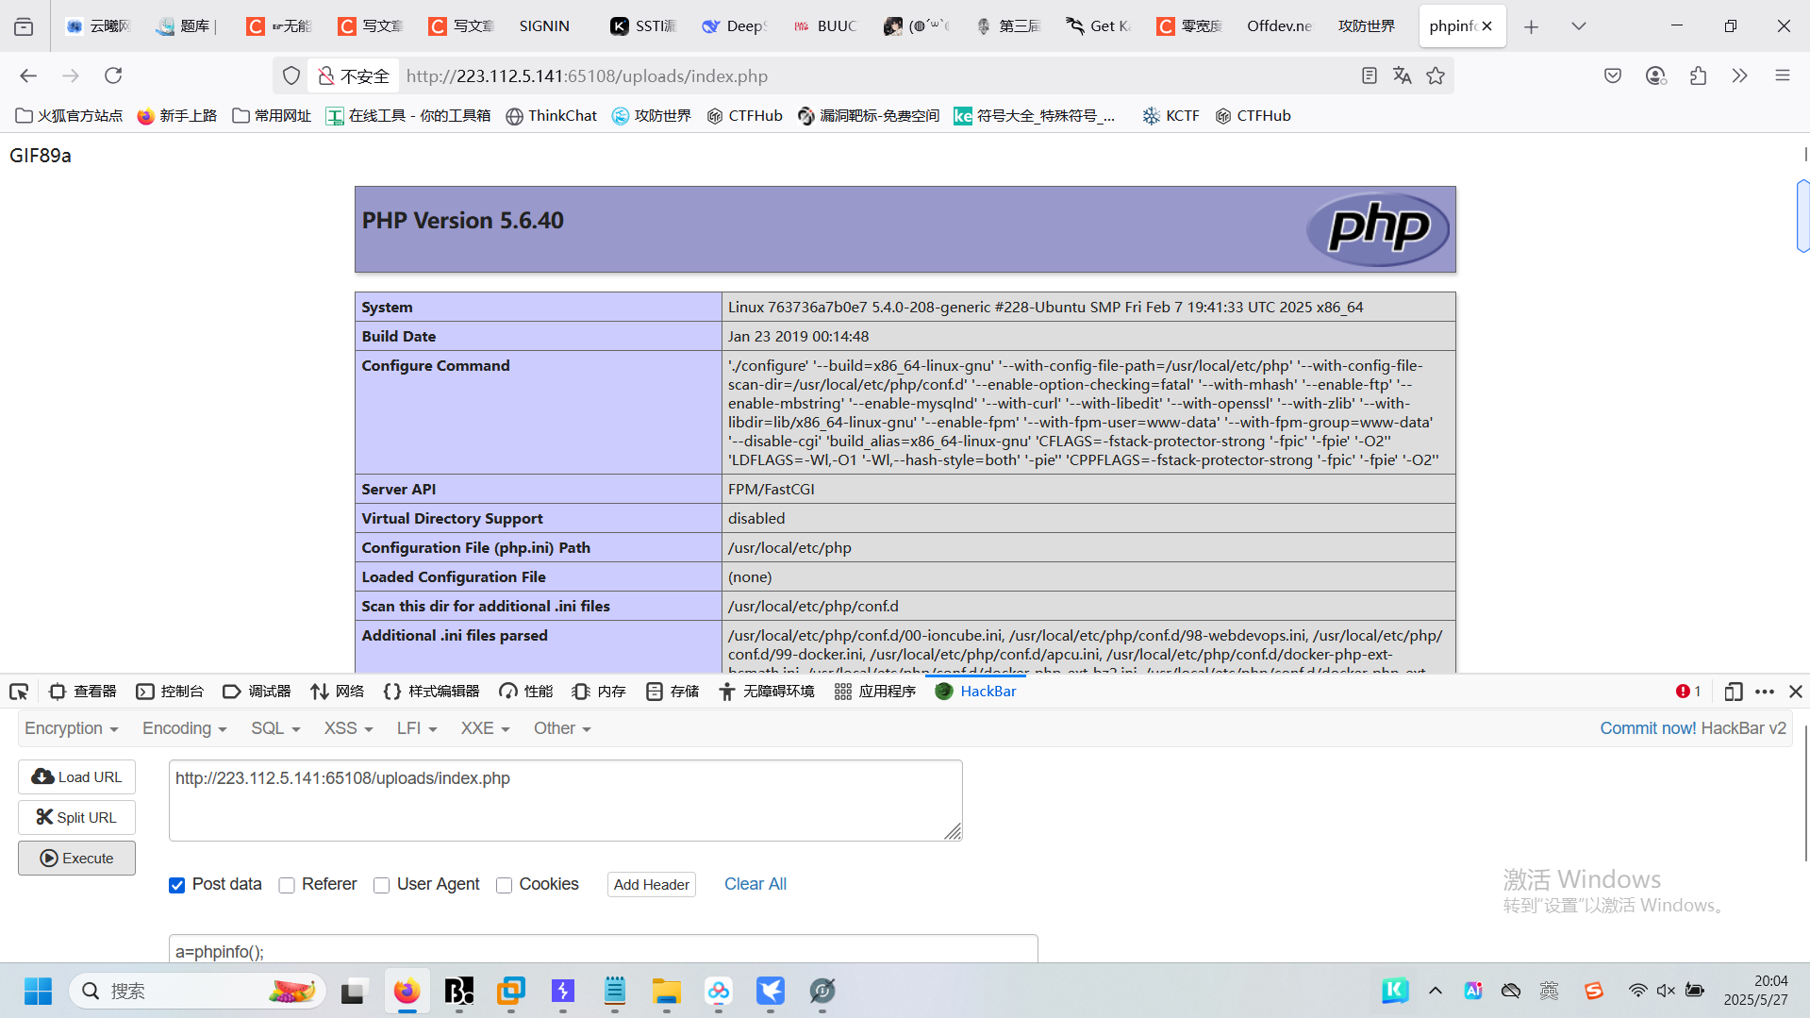
Task: Open the LFI dropdown menu
Action: [x=417, y=728]
